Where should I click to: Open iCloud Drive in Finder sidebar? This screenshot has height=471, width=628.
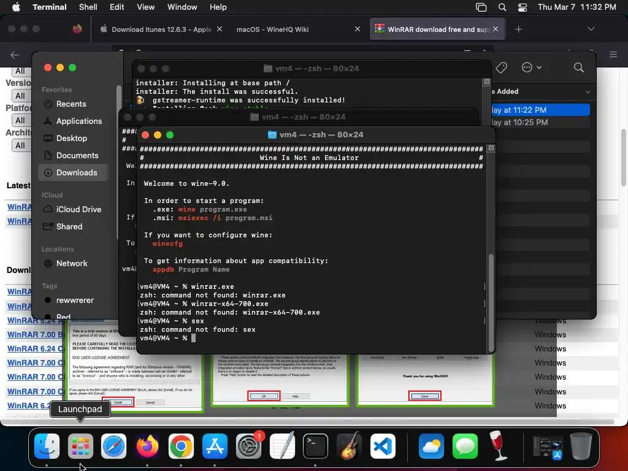tap(73, 210)
